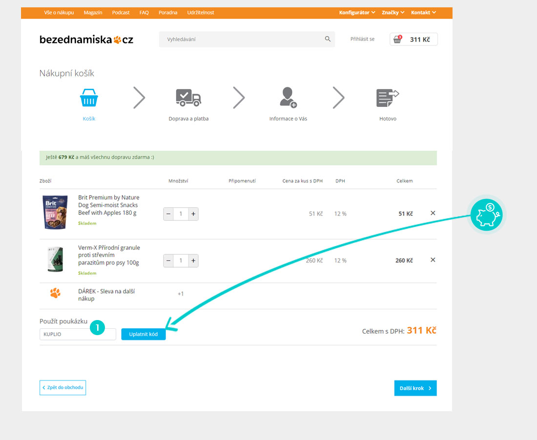This screenshot has width=537, height=440.
Task: Click the teal piggy bank icon
Action: pyautogui.click(x=486, y=215)
